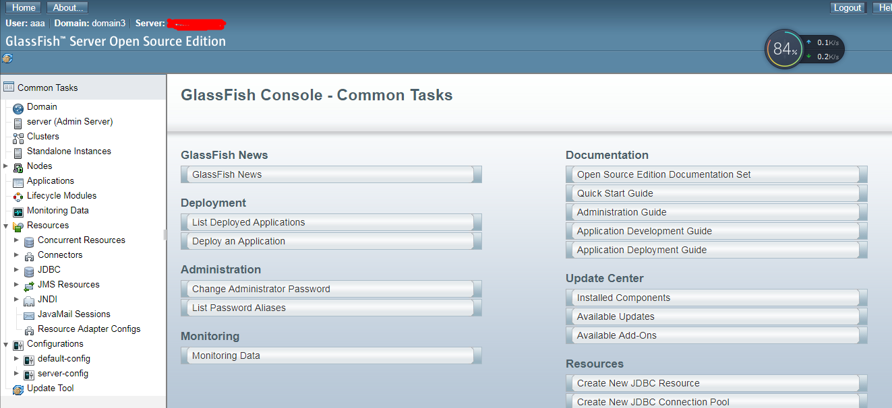Open Applications via its sidebar icon

tap(17, 180)
